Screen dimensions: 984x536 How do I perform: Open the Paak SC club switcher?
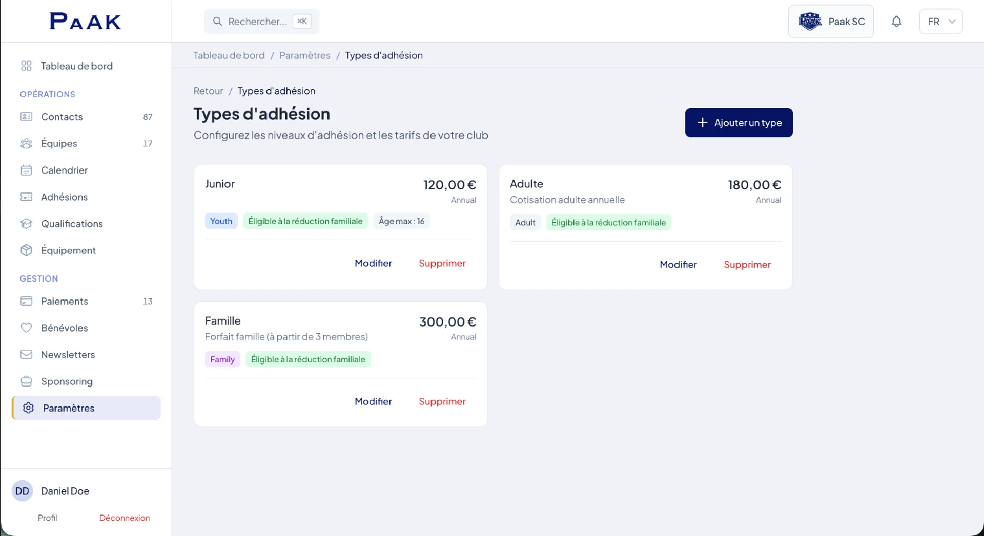[x=831, y=21]
